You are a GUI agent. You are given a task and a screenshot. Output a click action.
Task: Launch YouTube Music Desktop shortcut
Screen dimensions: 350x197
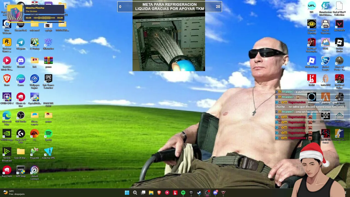7,64
